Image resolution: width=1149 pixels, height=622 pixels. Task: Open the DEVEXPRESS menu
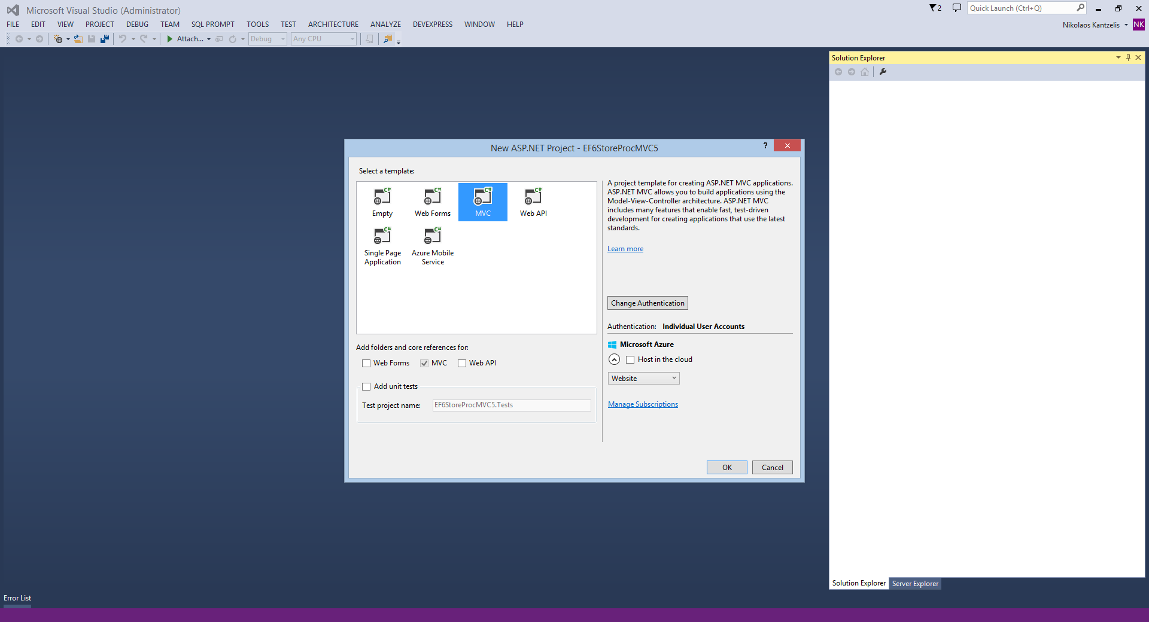433,25
